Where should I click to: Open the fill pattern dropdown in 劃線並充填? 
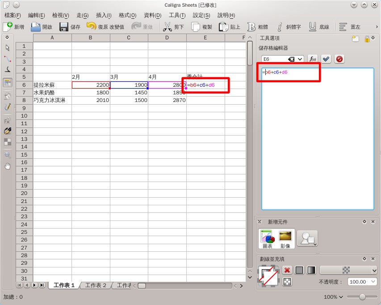pyautogui.click(x=376, y=270)
